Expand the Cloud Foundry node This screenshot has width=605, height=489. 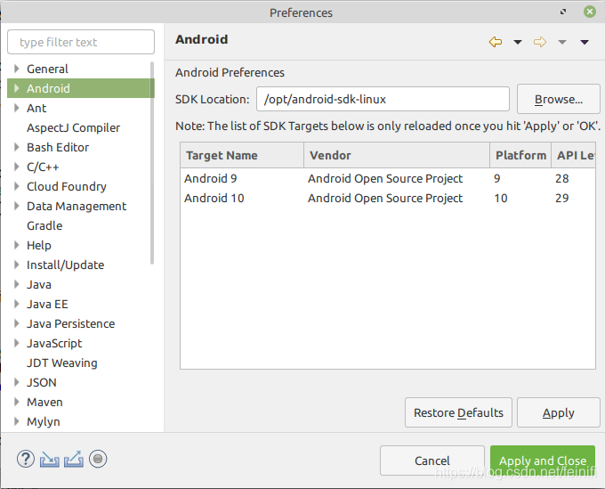[16, 186]
